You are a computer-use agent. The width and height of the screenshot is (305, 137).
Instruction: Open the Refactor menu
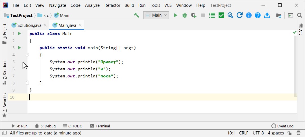[x=112, y=5]
